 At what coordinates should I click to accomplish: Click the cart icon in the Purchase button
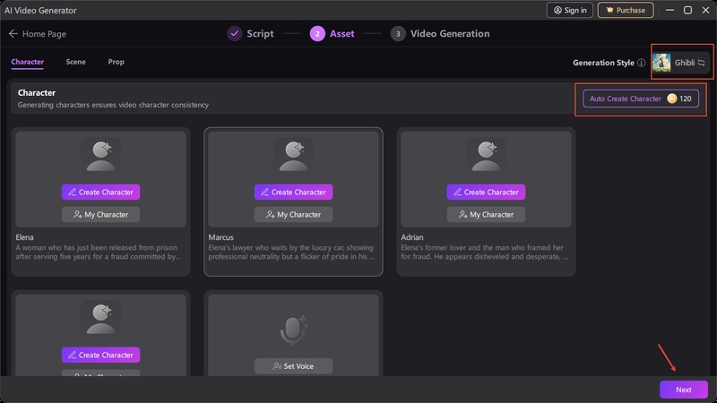(609, 10)
